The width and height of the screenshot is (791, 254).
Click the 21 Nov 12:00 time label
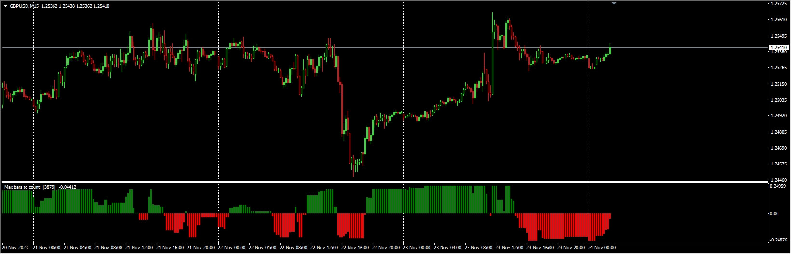(140, 248)
